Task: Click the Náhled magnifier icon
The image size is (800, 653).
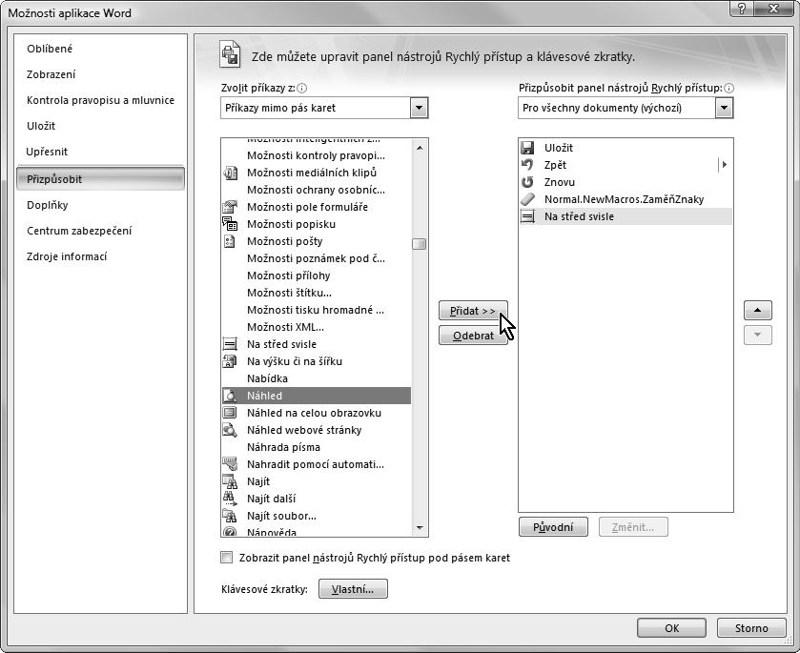Action: tap(230, 396)
